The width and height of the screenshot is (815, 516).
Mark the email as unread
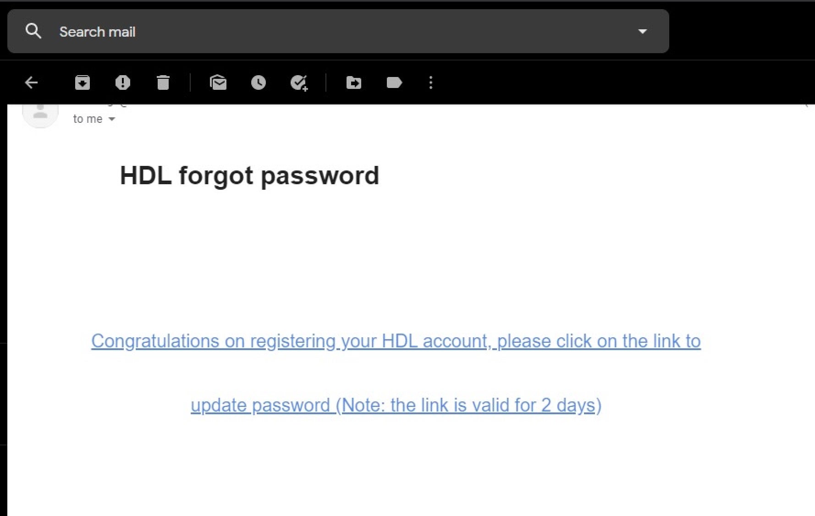tap(218, 82)
